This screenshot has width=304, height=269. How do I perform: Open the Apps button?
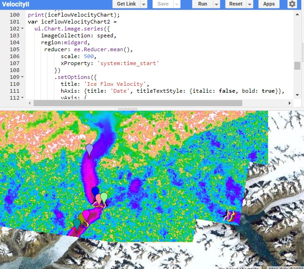pyautogui.click(x=269, y=4)
